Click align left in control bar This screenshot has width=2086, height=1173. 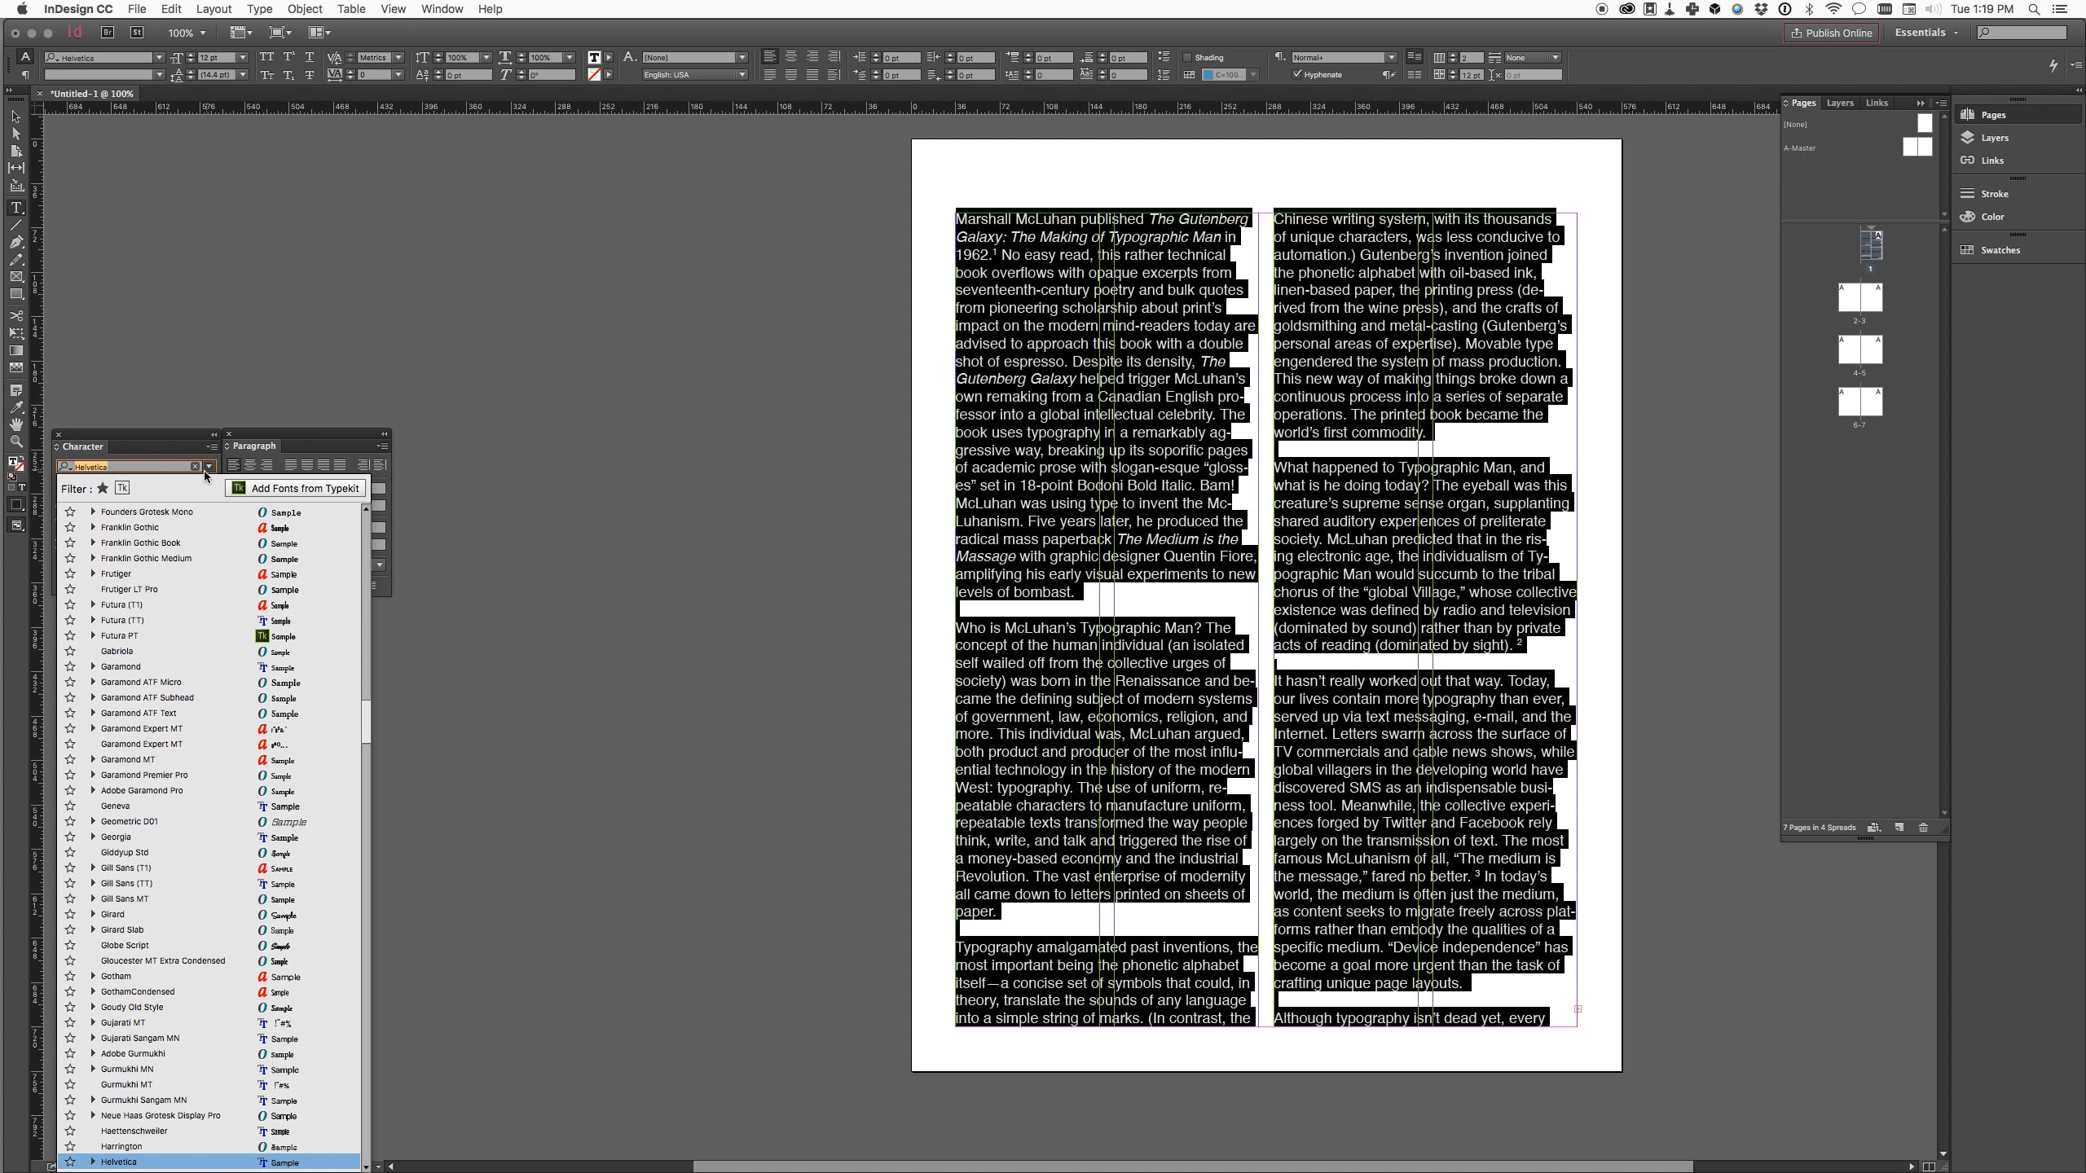point(769,57)
